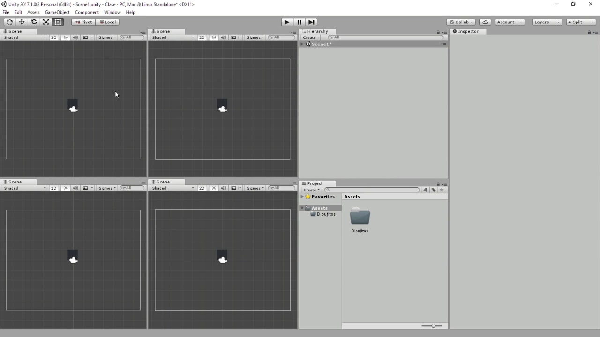
Task: Open the Project panel context menu icon
Action: tap(444, 184)
